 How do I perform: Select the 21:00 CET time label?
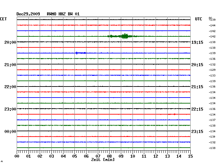(x=10, y=65)
